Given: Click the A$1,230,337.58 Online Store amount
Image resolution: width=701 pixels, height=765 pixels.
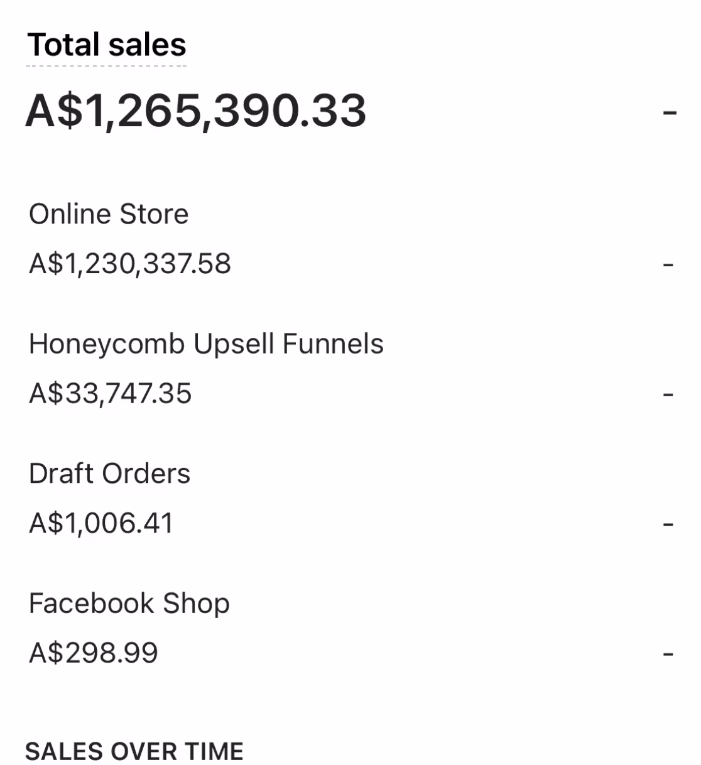Looking at the screenshot, I should 130,264.
